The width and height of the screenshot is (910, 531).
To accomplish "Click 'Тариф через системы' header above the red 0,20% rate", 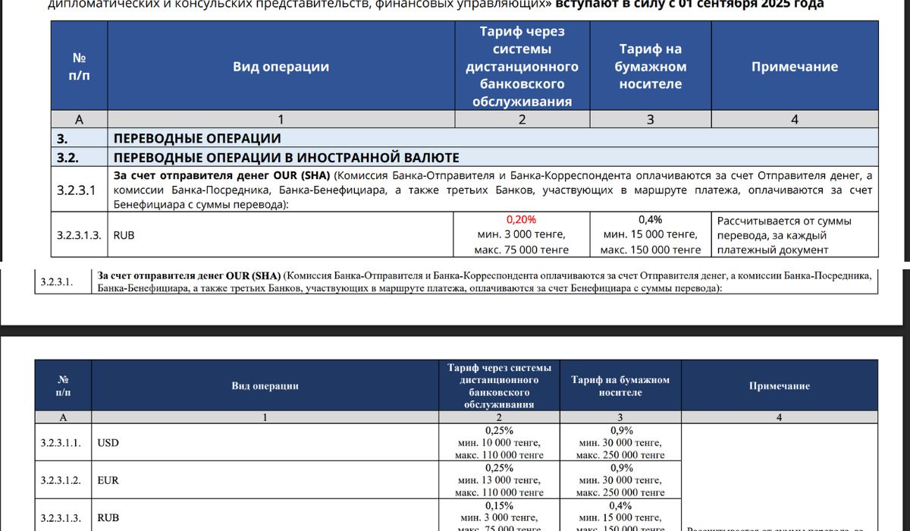I will 522,67.
